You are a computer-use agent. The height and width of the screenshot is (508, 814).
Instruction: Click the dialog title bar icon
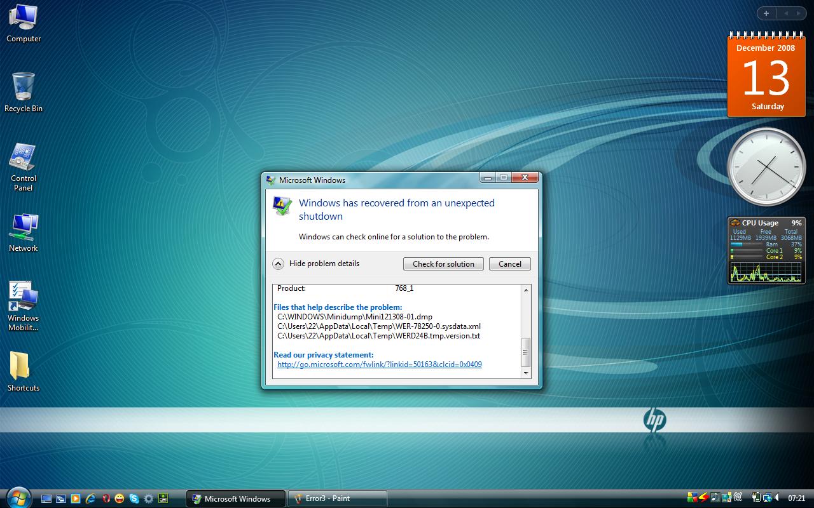point(271,180)
